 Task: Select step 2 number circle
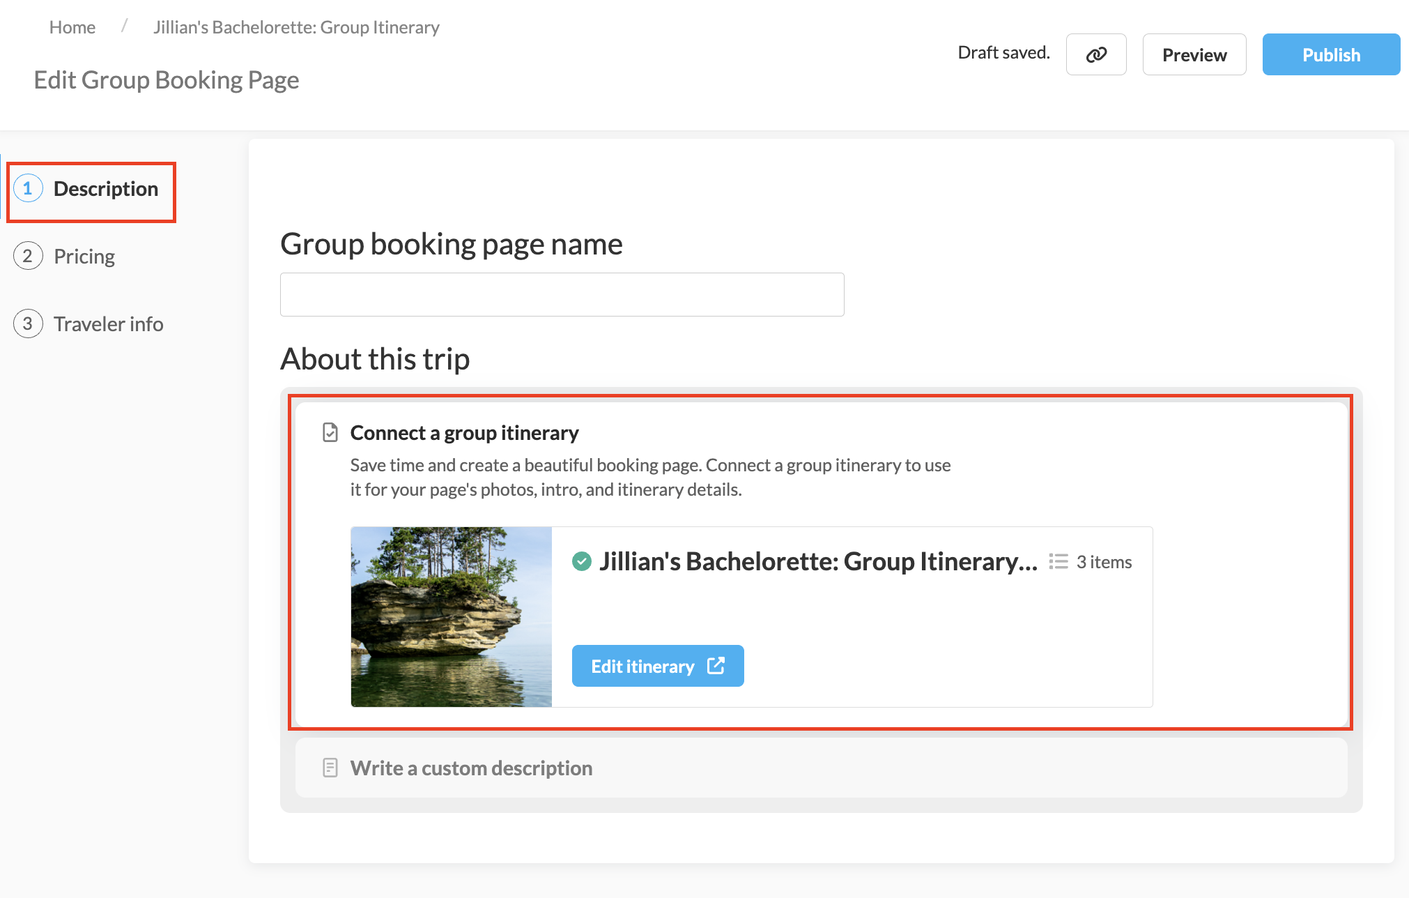[28, 256]
